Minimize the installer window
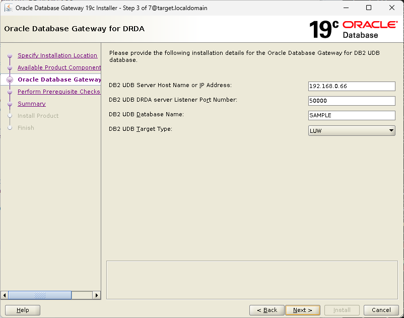The image size is (404, 318). coord(346,8)
